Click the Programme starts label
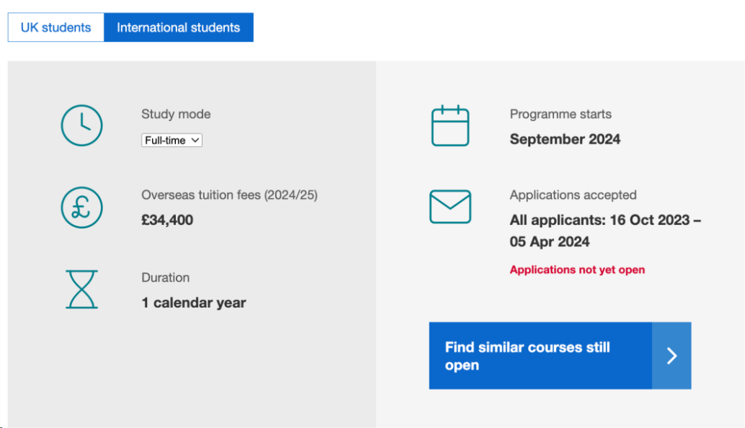Screen dimensions: 745x428 (x=561, y=114)
